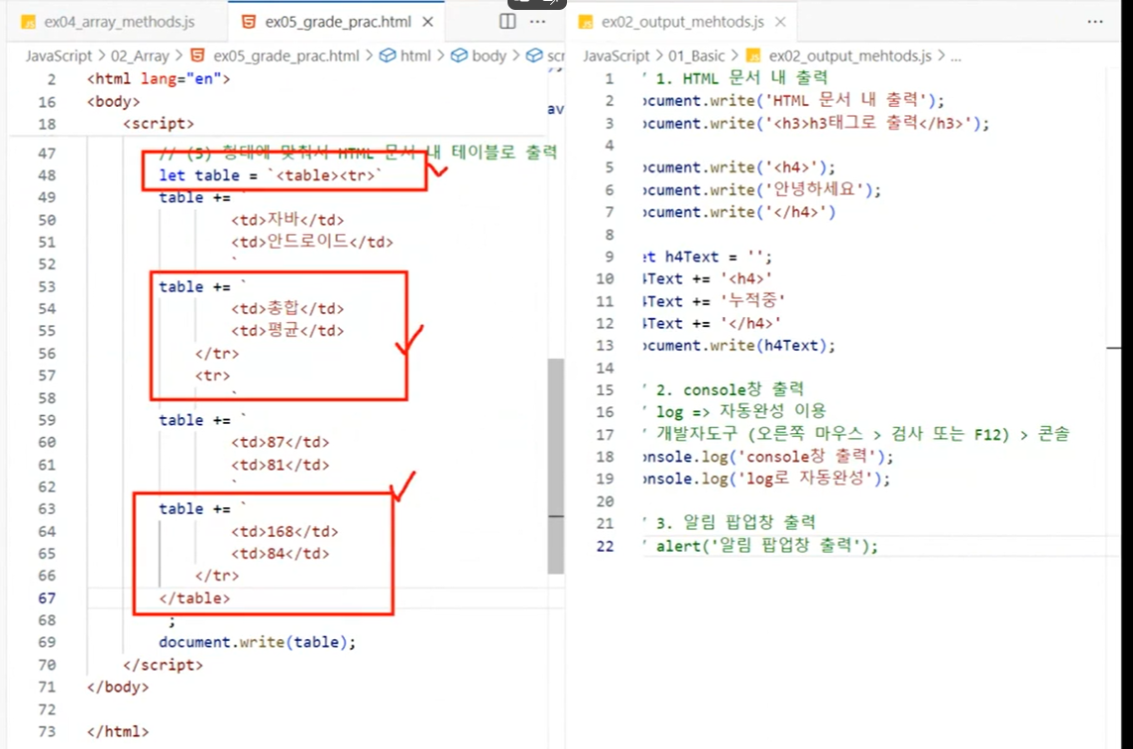The image size is (1133, 749).
Task: Click JS file icon on ex04 tab
Action: coord(28,23)
